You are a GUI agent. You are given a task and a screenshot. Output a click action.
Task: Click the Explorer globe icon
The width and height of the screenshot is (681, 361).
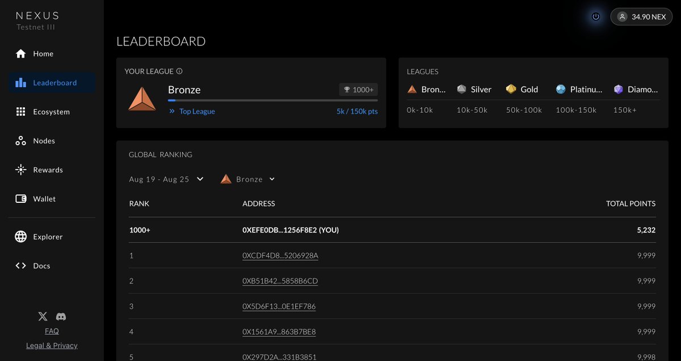point(21,237)
